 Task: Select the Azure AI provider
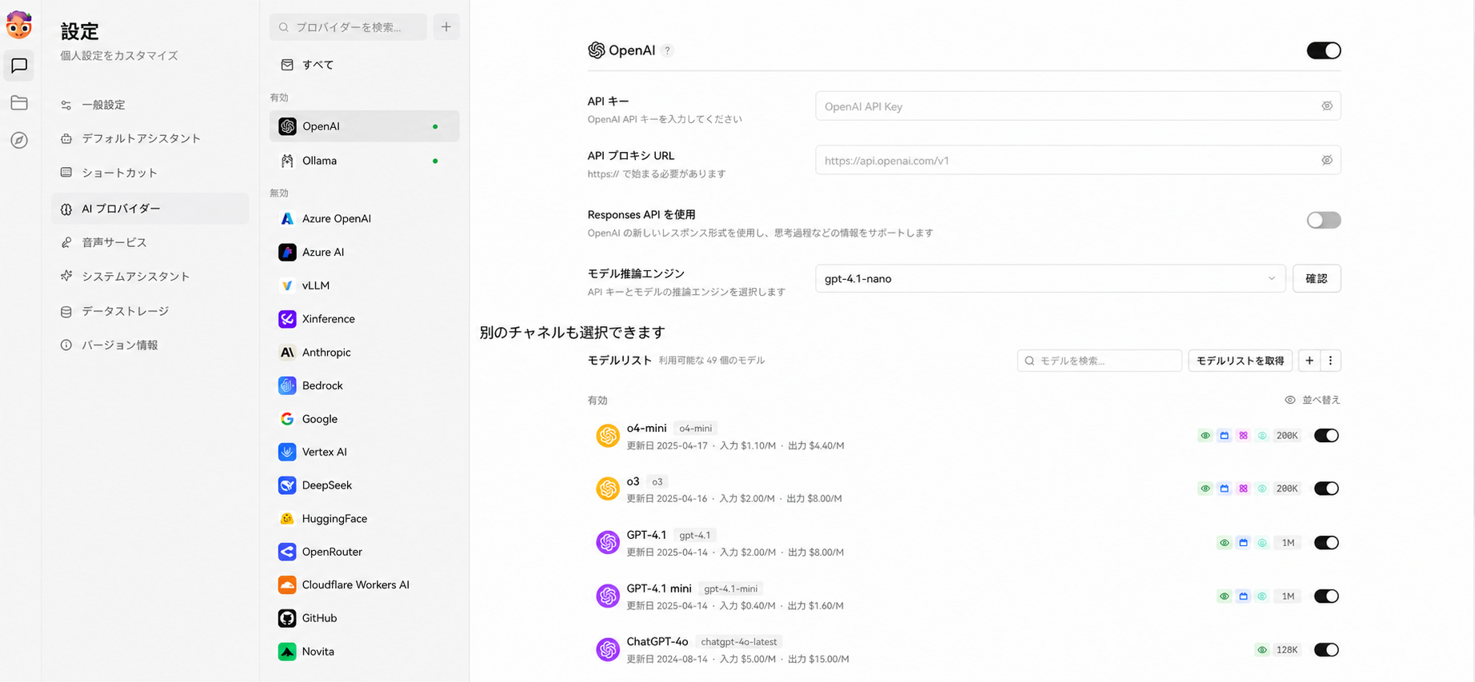coord(365,253)
